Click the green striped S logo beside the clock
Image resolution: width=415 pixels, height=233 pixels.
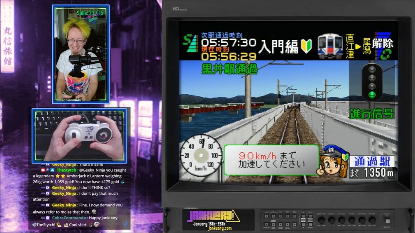point(190,43)
